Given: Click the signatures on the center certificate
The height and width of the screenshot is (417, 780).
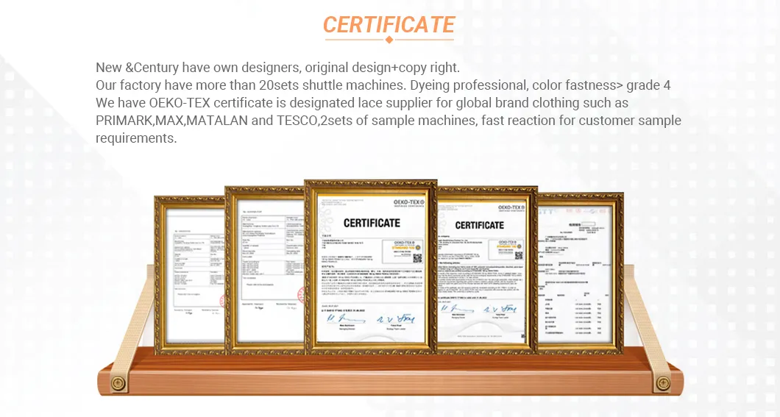Looking at the screenshot, I should pos(372,318).
